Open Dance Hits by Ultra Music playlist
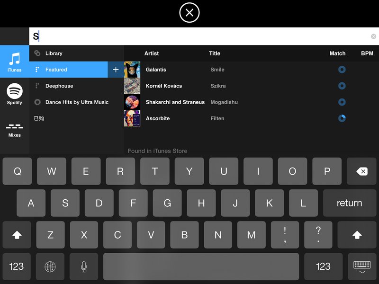Image resolution: width=379 pixels, height=284 pixels. [x=76, y=102]
